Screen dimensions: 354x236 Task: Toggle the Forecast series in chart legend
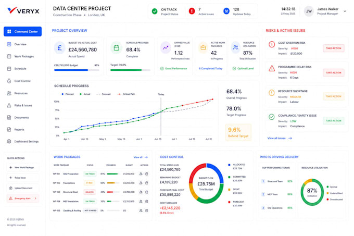(104, 94)
